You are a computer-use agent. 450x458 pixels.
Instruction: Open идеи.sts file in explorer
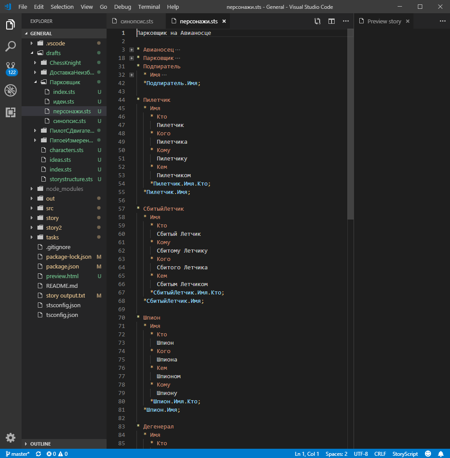pos(64,101)
